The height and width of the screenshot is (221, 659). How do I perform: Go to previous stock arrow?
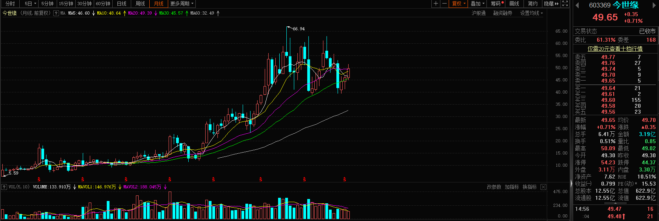pyautogui.click(x=577, y=5)
